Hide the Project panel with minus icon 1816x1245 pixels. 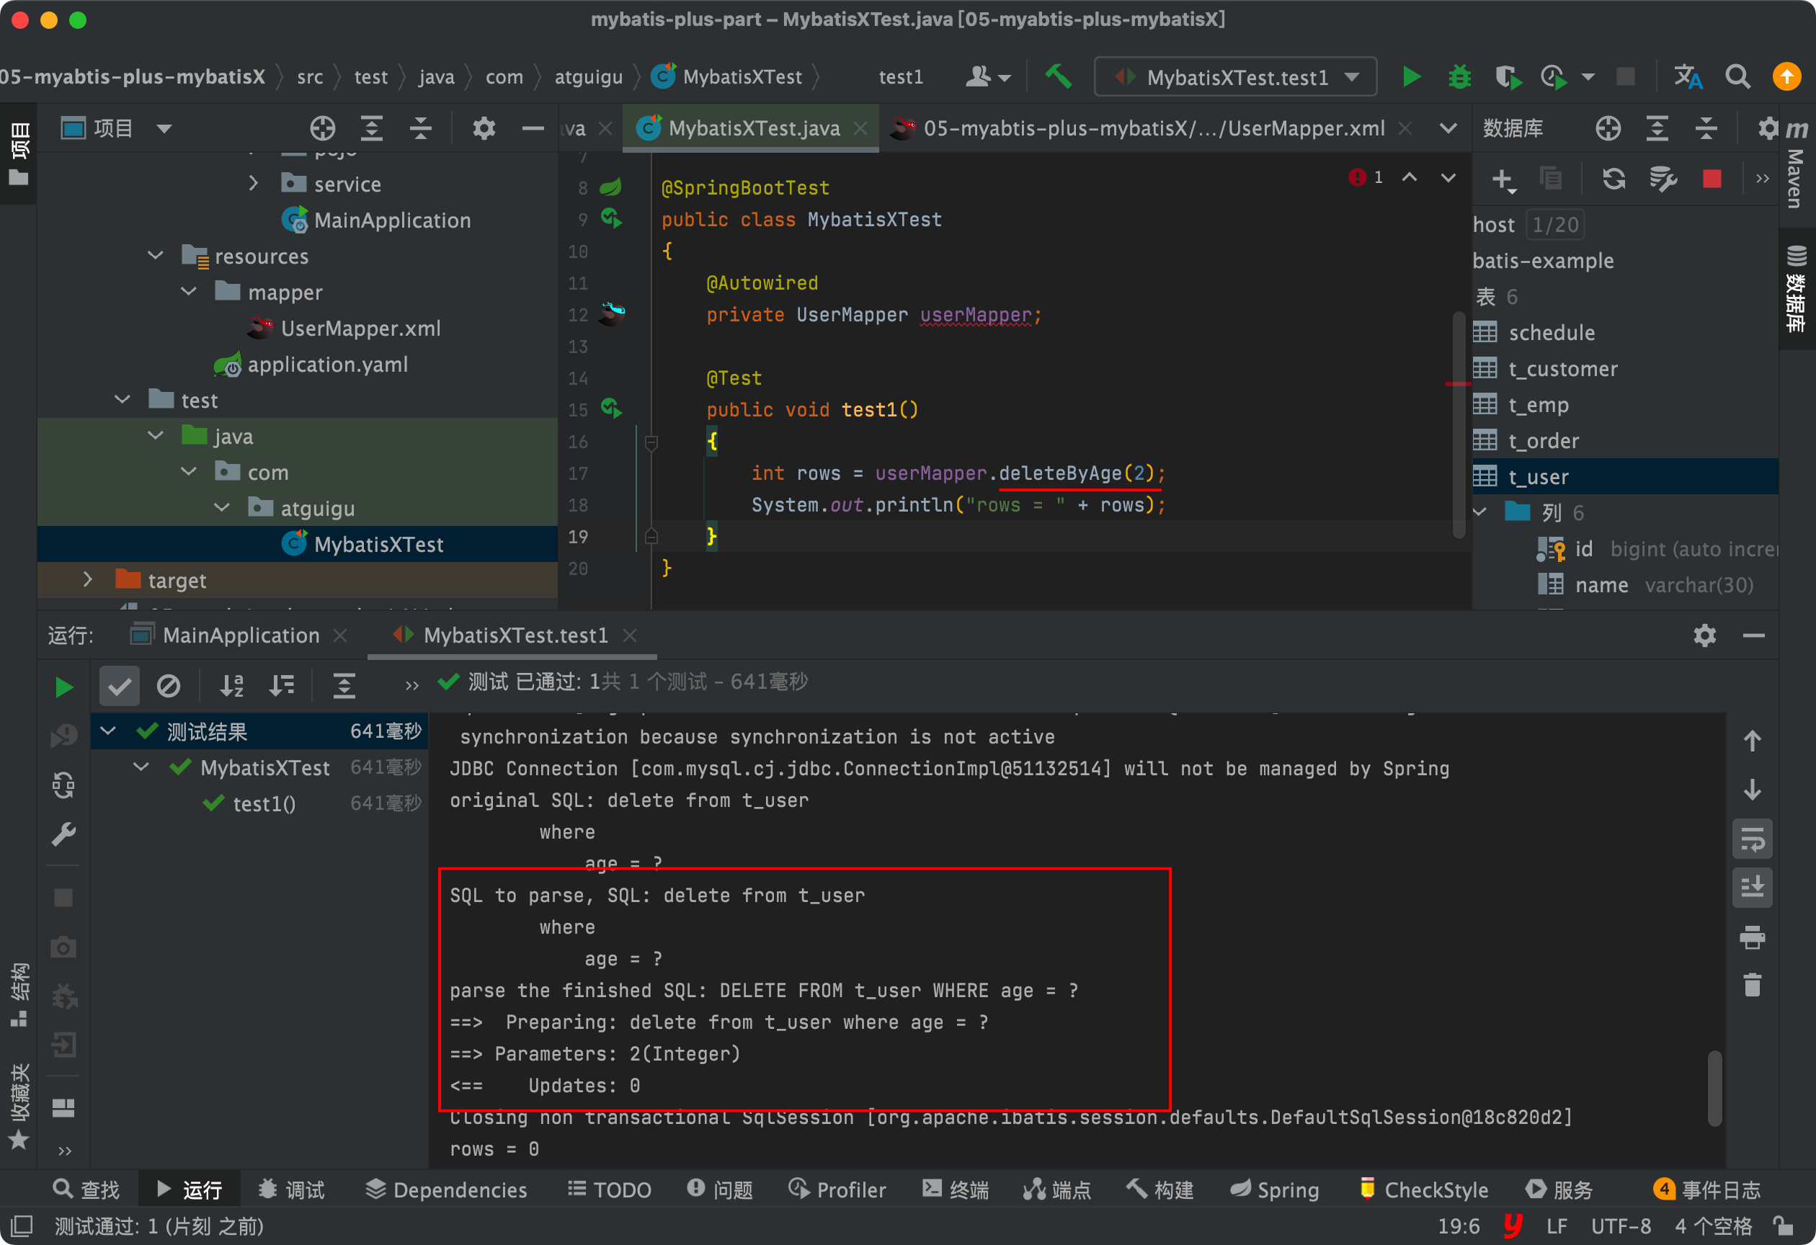click(532, 128)
